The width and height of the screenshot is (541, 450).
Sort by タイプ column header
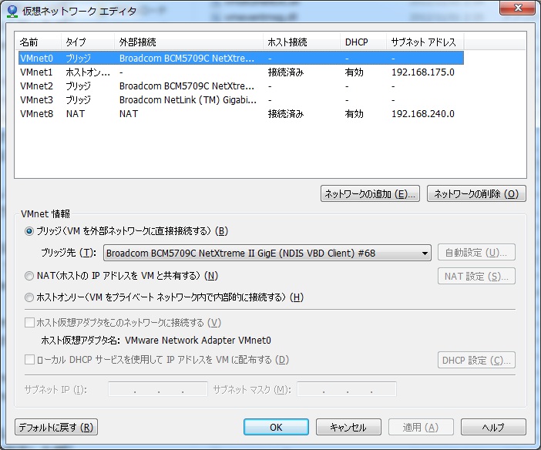[88, 42]
